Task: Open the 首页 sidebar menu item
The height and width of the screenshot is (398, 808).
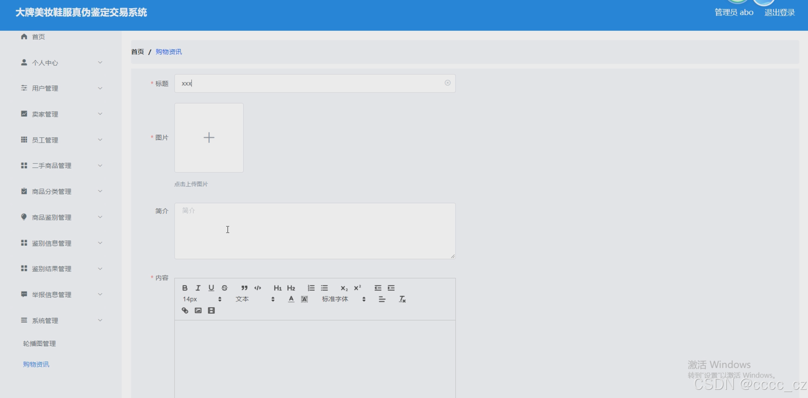Action: (x=38, y=37)
